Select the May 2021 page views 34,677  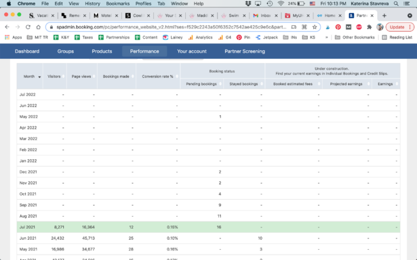pos(88,249)
